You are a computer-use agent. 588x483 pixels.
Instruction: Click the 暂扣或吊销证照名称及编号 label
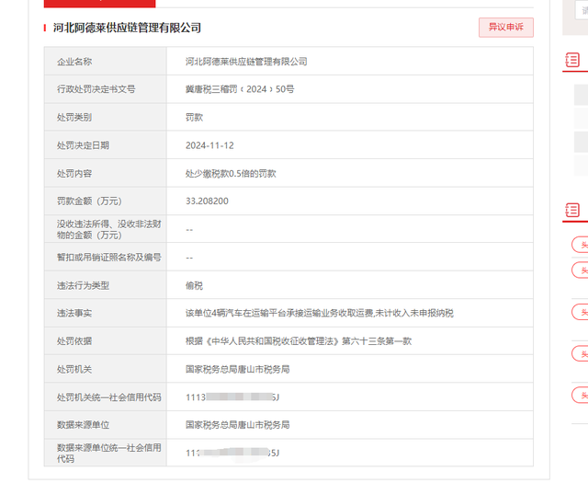coord(109,258)
